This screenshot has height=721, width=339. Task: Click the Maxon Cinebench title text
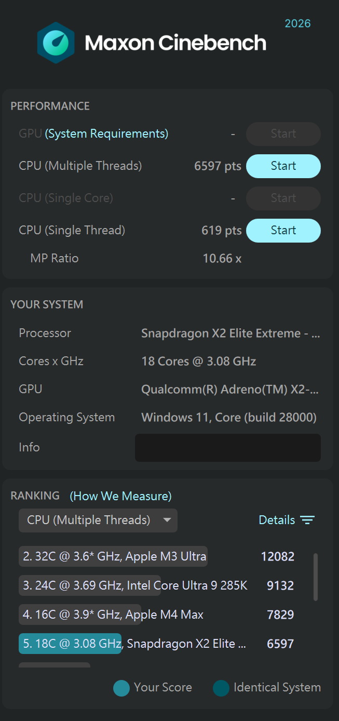[x=175, y=43]
